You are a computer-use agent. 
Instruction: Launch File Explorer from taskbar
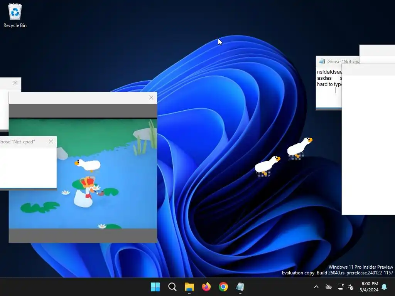pyautogui.click(x=189, y=287)
